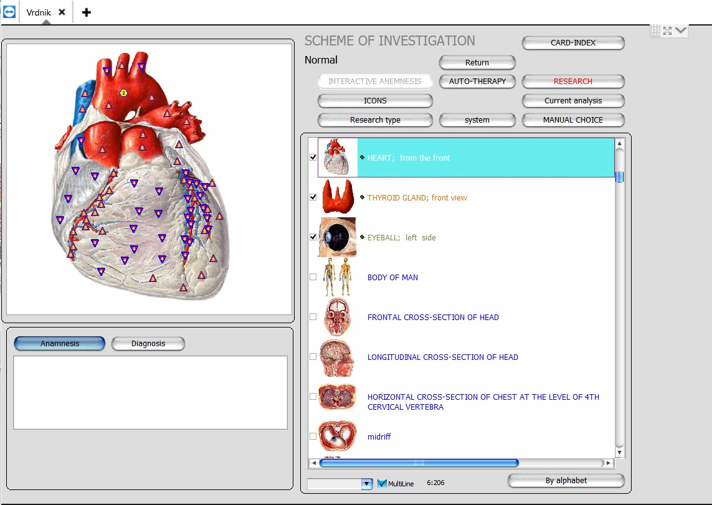Click the fullscreen arrows icon at top right
Image resolution: width=712 pixels, height=505 pixels.
667,31
